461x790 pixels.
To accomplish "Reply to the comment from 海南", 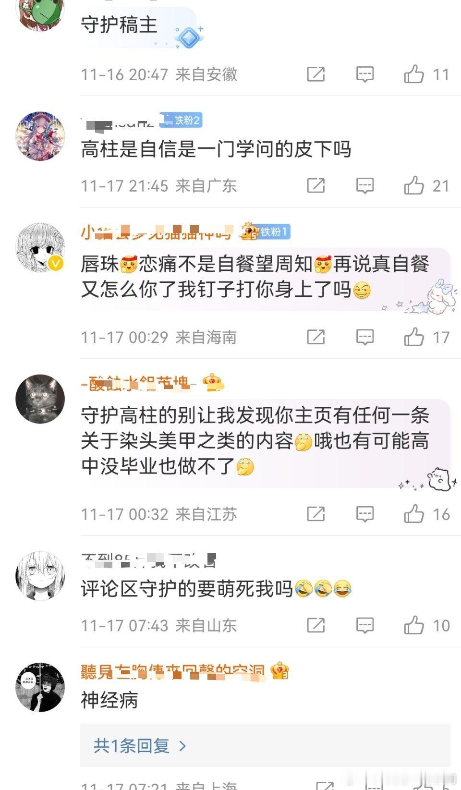I will coord(365,337).
